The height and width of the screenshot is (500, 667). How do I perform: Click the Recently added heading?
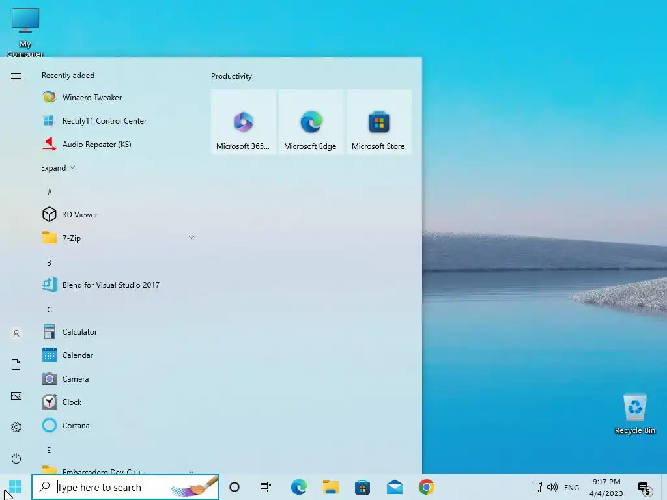(68, 76)
